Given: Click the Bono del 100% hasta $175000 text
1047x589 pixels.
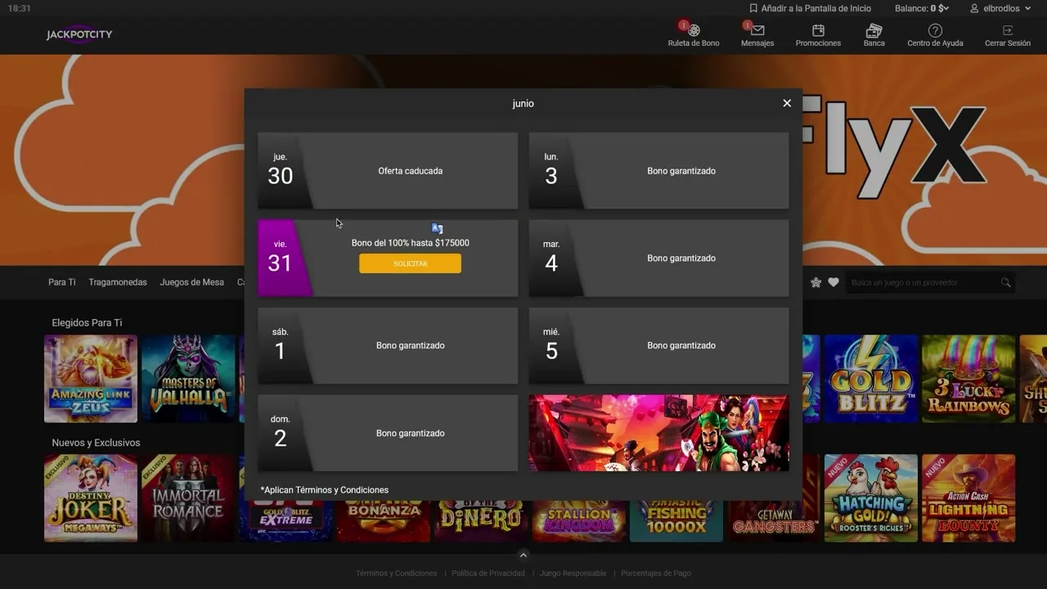Looking at the screenshot, I should [410, 243].
